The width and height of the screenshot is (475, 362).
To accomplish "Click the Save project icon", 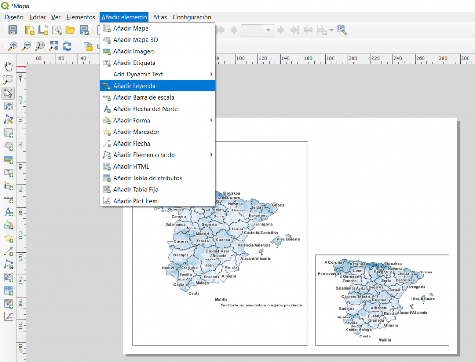I will coord(13,31).
